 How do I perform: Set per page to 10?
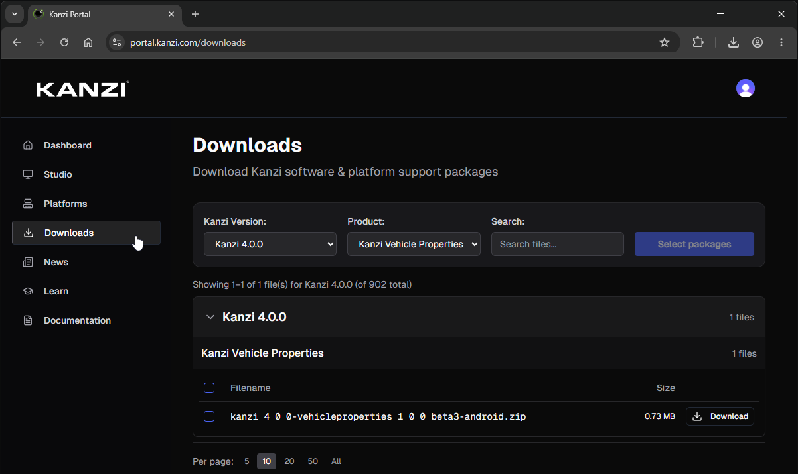click(266, 461)
